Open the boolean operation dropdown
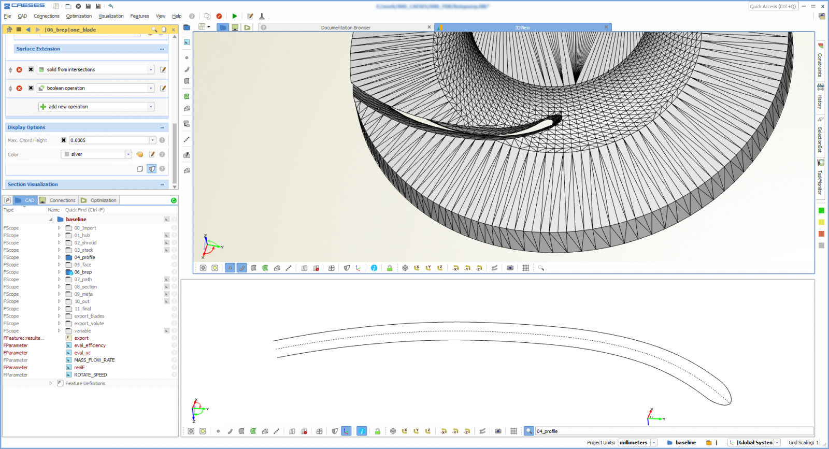This screenshot has height=449, width=829. (x=151, y=88)
